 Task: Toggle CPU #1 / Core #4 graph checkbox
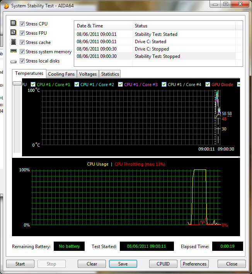click(164, 85)
